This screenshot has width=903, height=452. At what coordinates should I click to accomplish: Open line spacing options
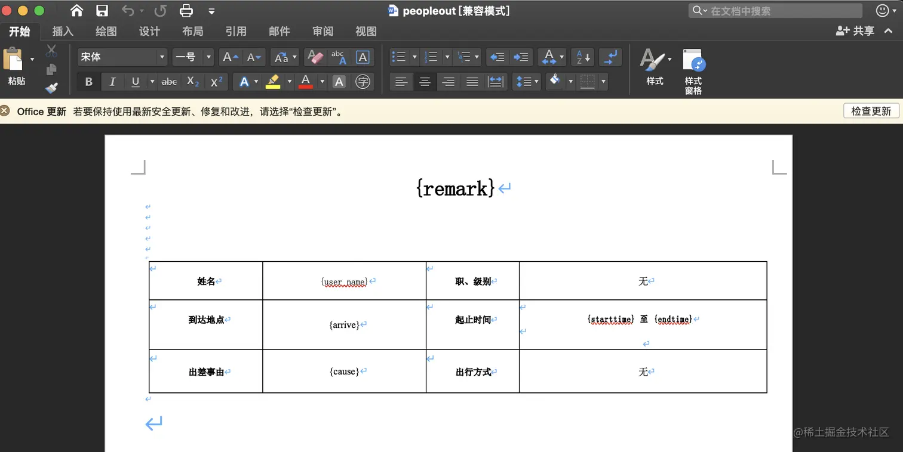[527, 82]
